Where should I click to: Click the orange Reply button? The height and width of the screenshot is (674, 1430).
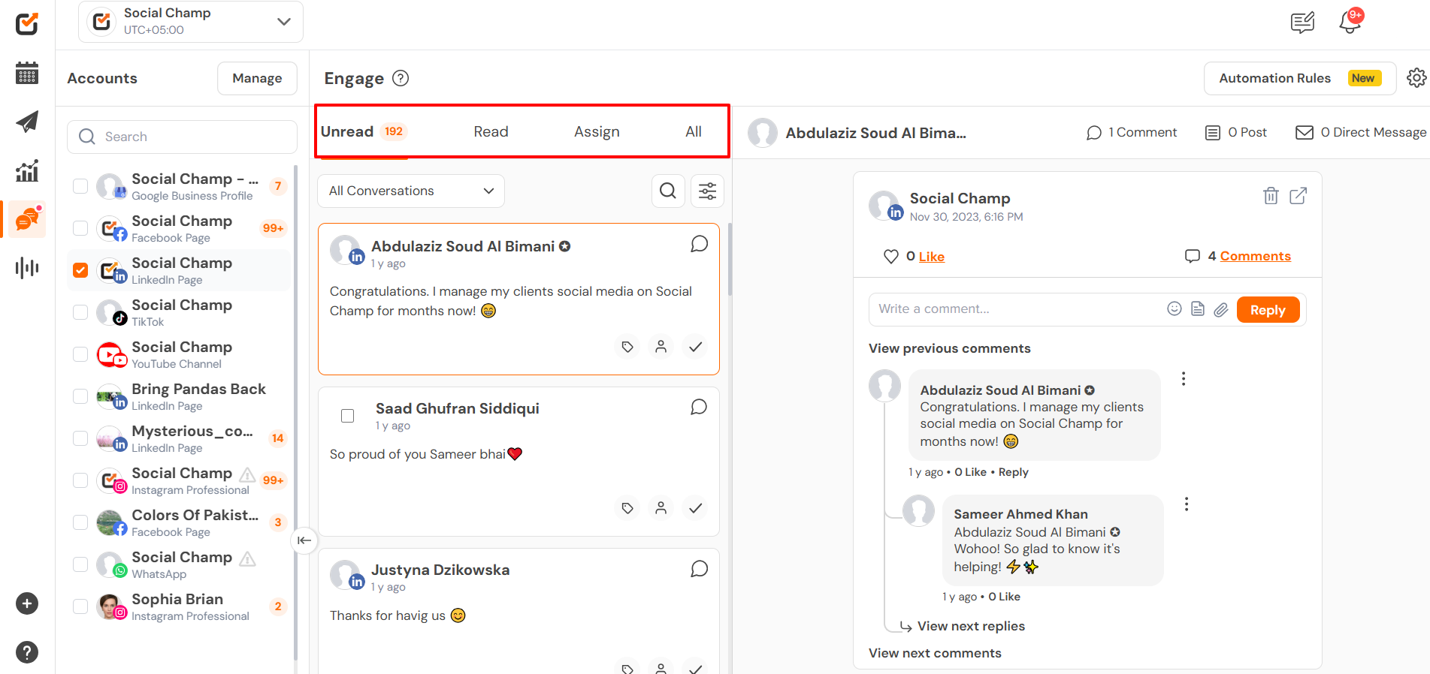tap(1268, 310)
